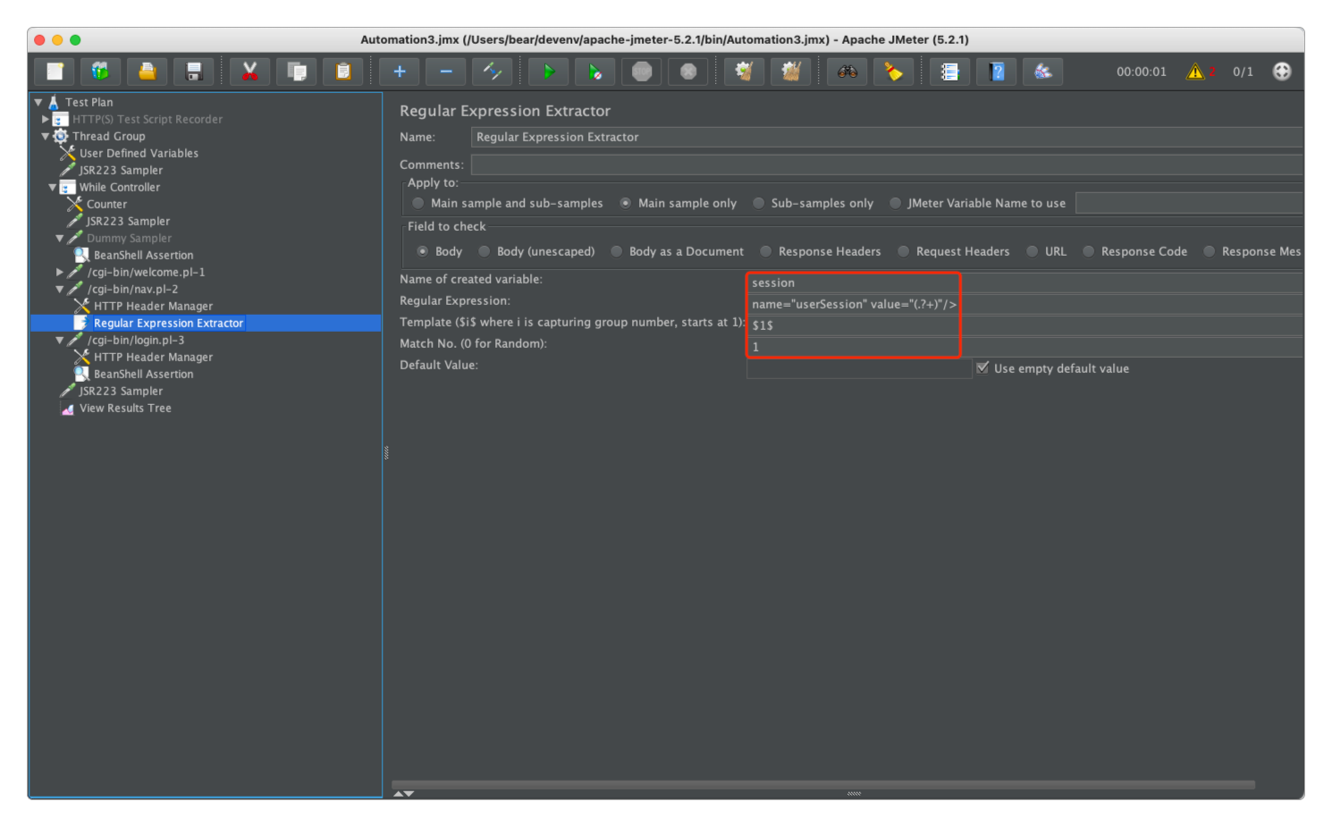Viewport: 1332px width, 827px height.
Task: Select the View Results Tree node
Action: (125, 409)
